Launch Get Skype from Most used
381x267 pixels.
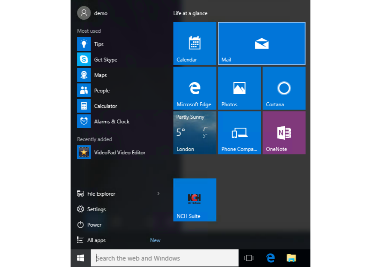[x=105, y=60]
